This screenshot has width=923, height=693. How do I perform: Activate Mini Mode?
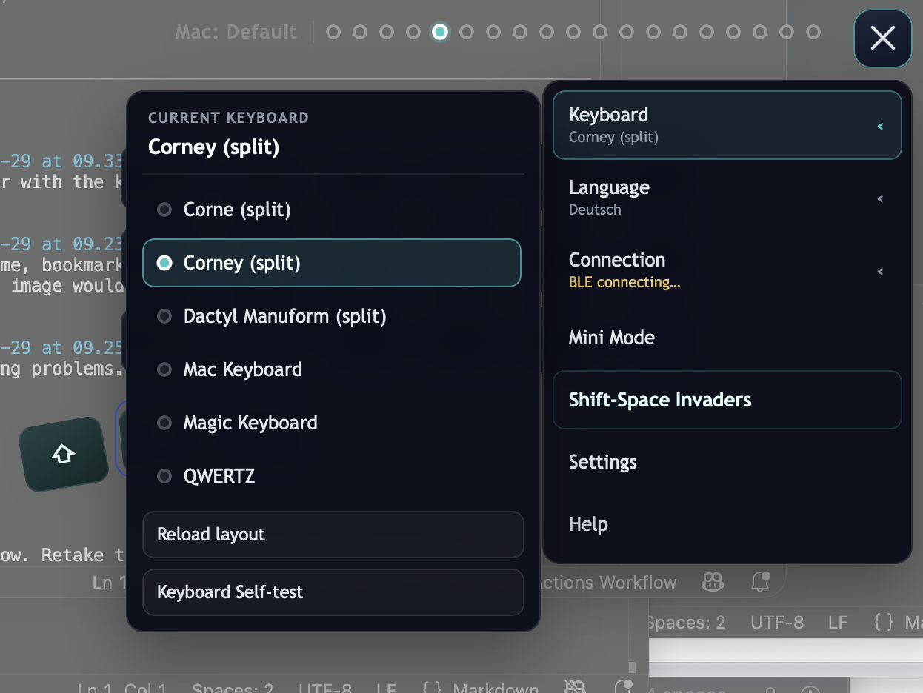point(727,338)
